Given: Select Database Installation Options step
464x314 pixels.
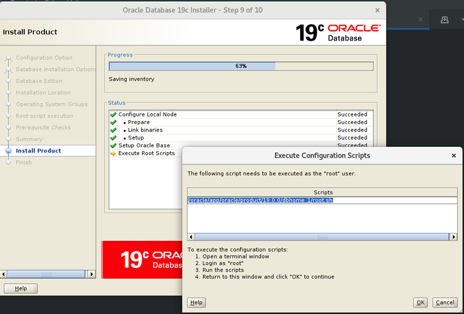Looking at the screenshot, I should [x=56, y=69].
